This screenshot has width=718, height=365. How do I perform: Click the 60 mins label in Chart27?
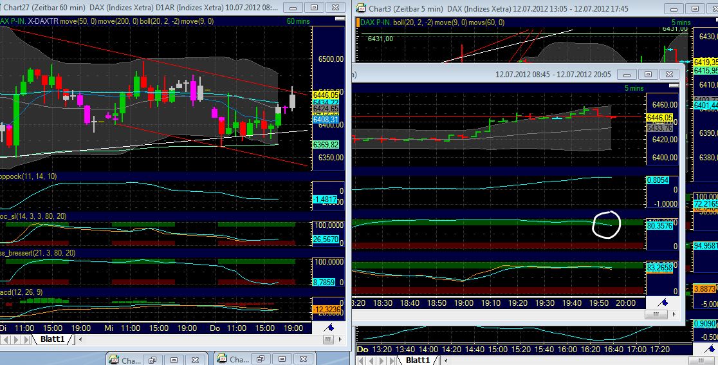tap(298, 21)
